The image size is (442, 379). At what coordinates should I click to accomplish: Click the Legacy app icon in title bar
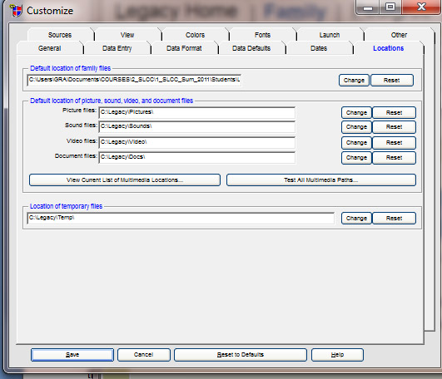[16, 11]
